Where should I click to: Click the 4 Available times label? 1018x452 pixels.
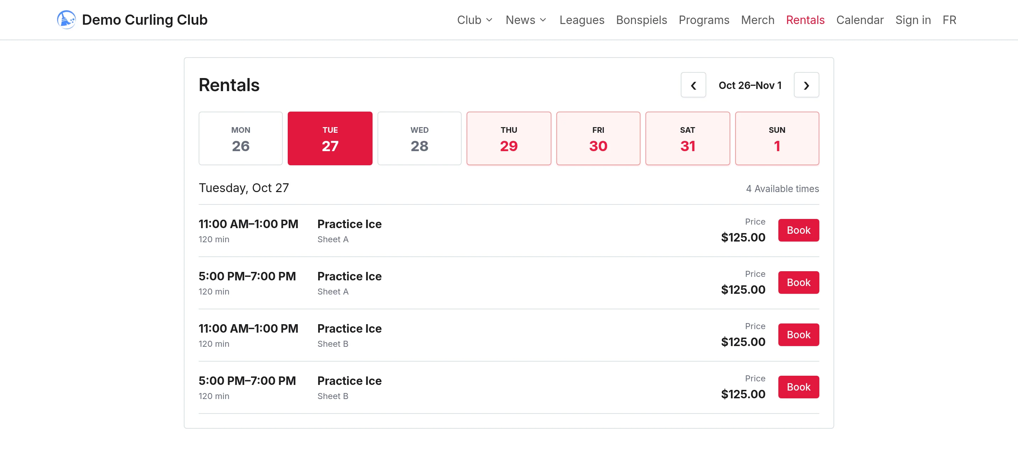pyautogui.click(x=783, y=189)
